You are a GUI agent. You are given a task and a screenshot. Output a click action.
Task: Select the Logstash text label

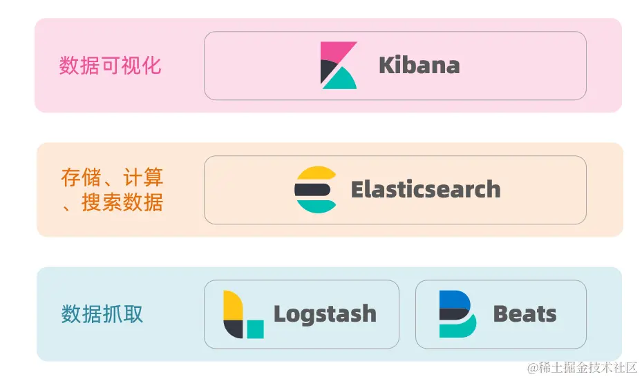coord(325,314)
